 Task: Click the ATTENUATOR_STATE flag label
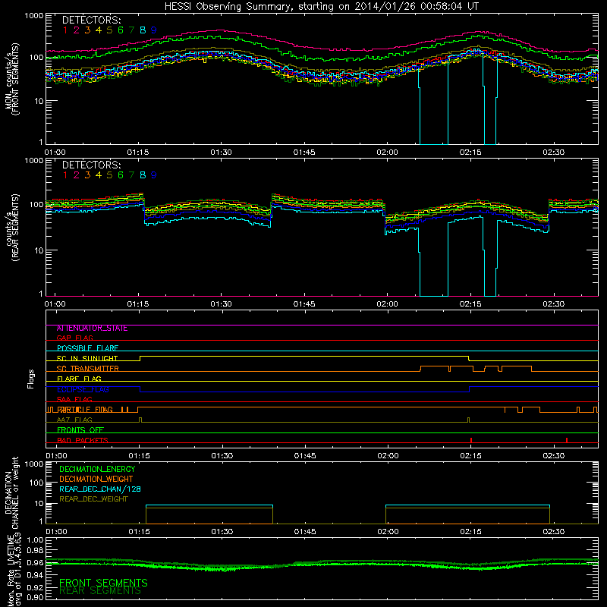click(92, 329)
